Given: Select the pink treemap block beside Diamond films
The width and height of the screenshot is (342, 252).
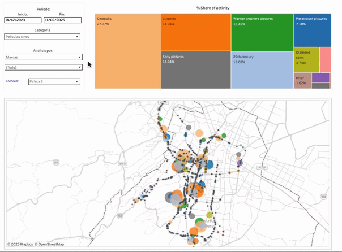Looking at the screenshot, I should [325, 60].
